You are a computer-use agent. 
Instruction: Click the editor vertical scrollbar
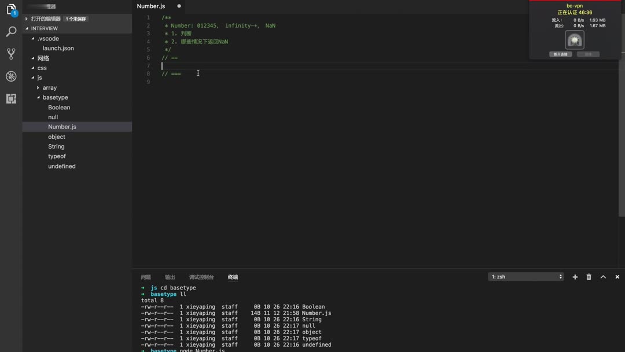pos(622,116)
